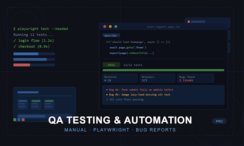The width and height of the screenshot is (244, 146).
Task: Click the red square swatch beside blue
Action: [23, 120]
